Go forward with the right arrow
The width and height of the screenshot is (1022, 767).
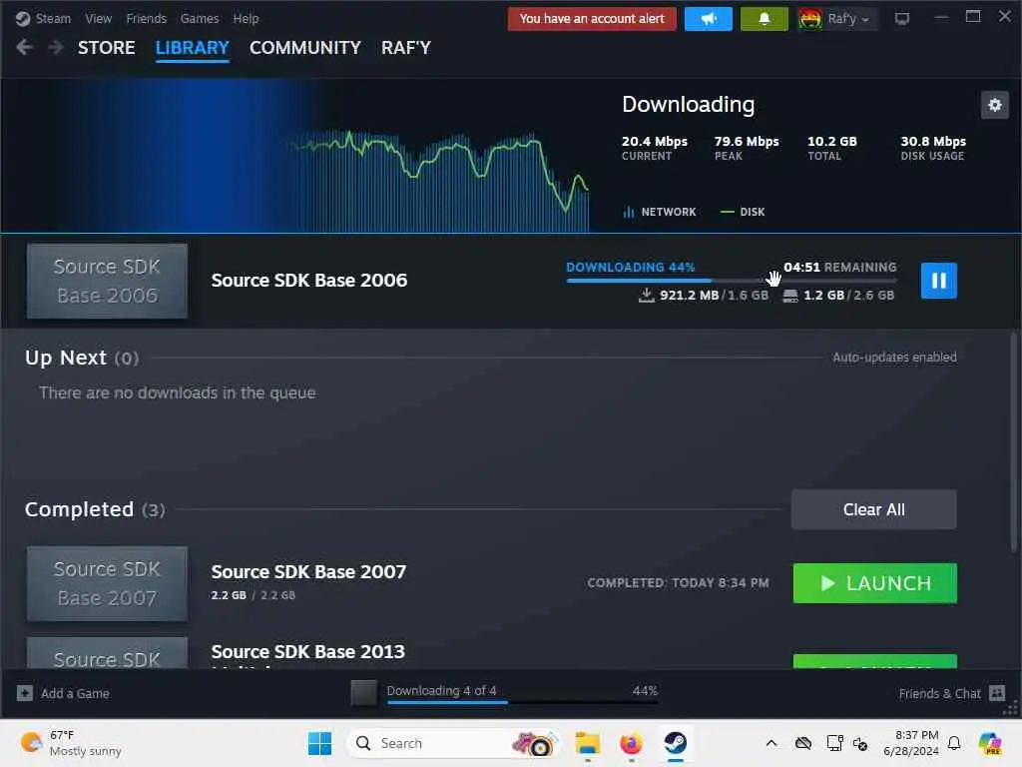pos(56,47)
